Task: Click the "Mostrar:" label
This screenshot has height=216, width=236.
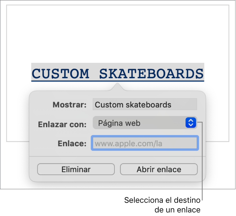Action: pyautogui.click(x=70, y=105)
